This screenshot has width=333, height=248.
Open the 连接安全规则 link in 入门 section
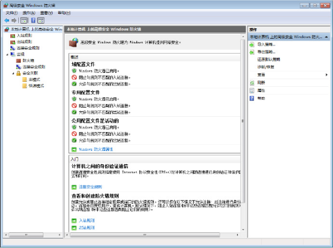[91, 187]
